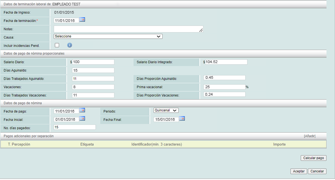This screenshot has height=180, width=335.
Task: Open calendar picker for Fecha de pago
Action: [x=82, y=110]
